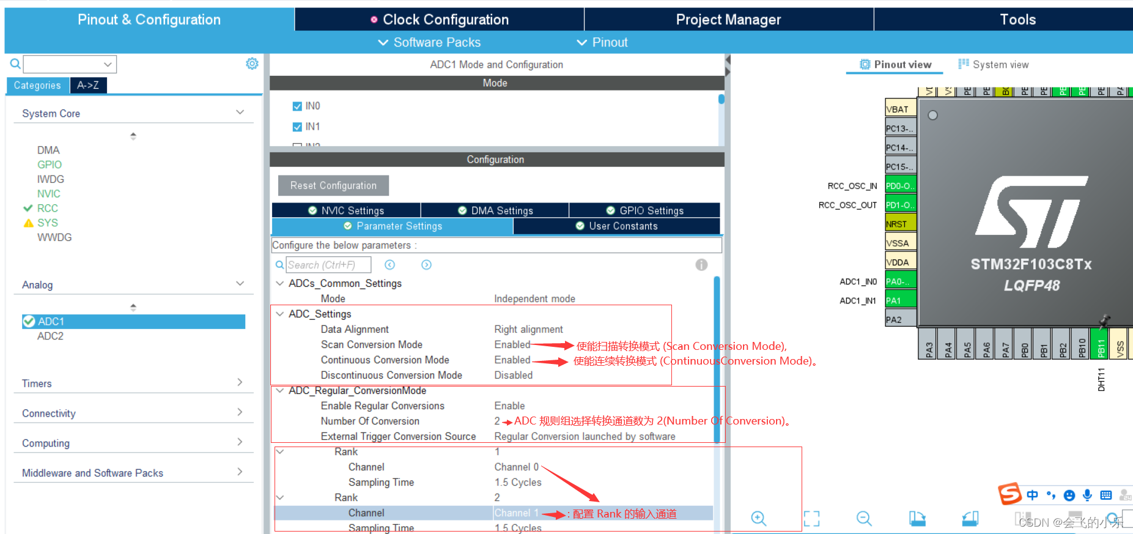Switch to Project Manager tab
Viewport: 1133px width, 534px height.
[x=729, y=20]
